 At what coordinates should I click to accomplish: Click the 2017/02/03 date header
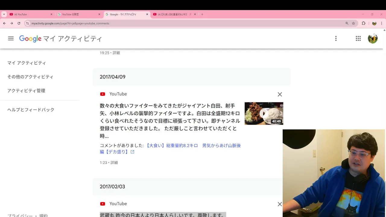(x=112, y=187)
